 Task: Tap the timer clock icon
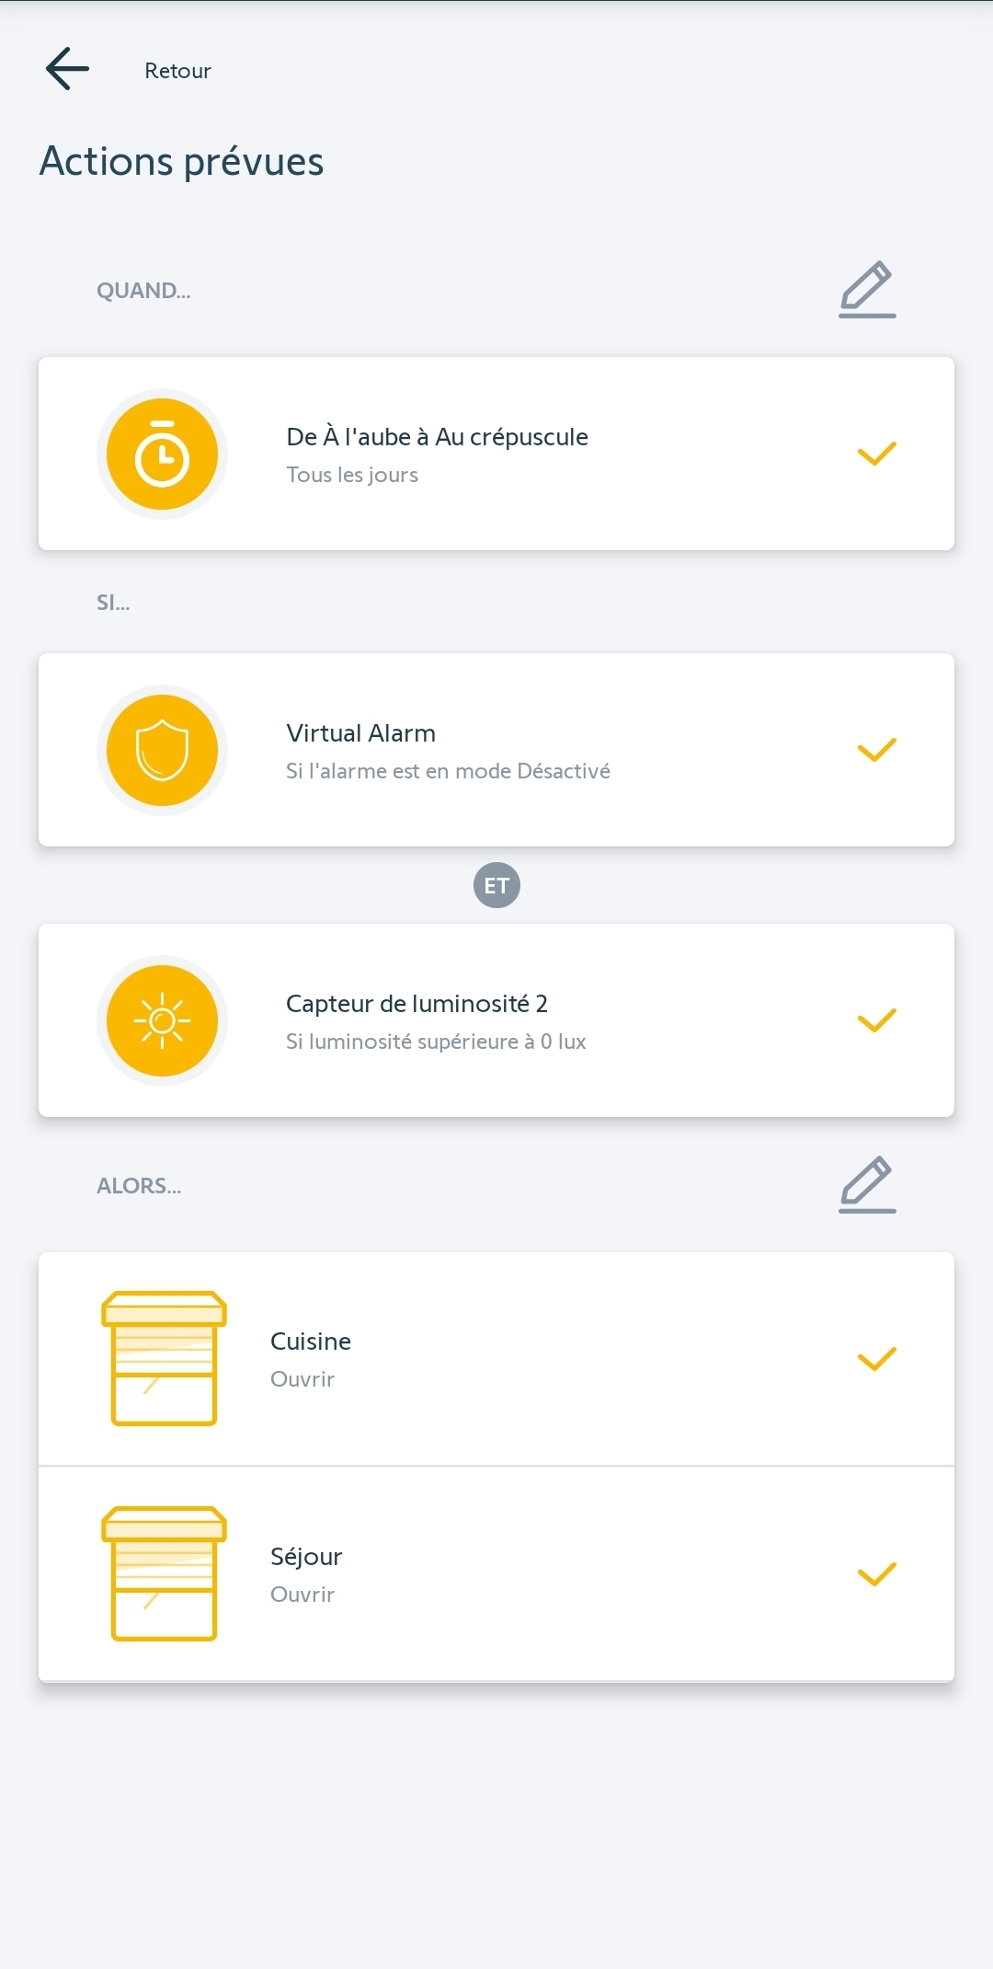click(162, 455)
